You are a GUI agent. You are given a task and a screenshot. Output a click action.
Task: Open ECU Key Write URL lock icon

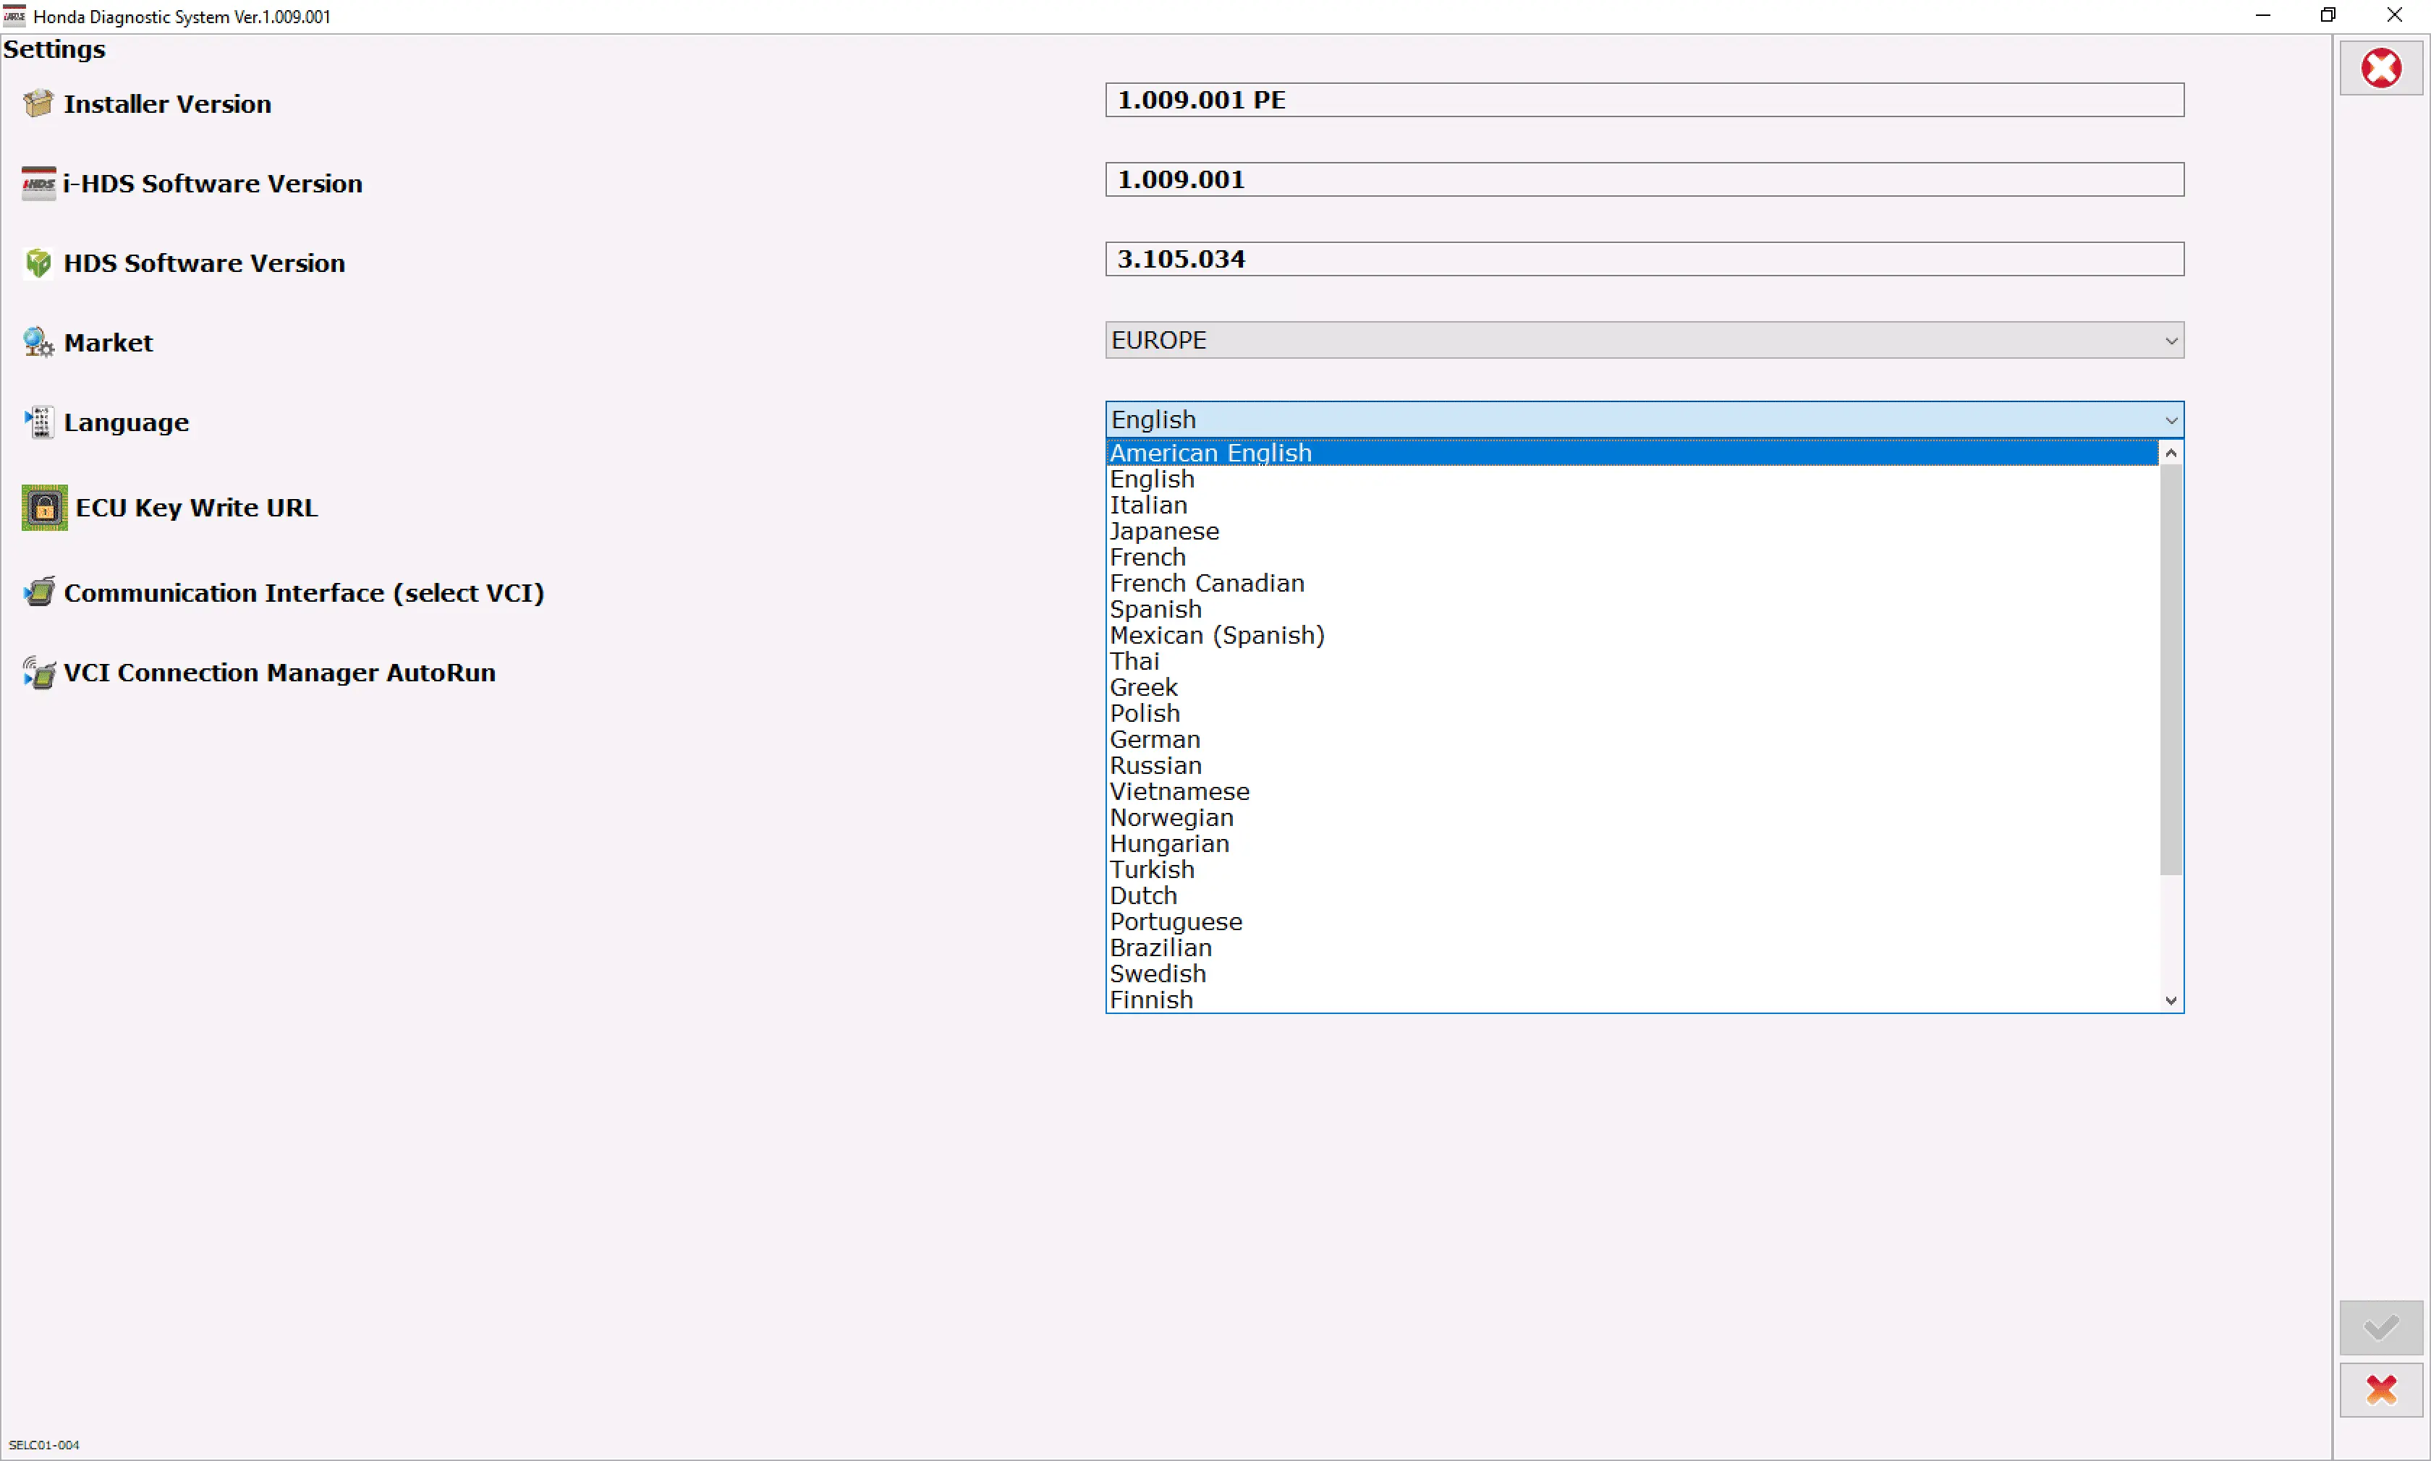(44, 508)
